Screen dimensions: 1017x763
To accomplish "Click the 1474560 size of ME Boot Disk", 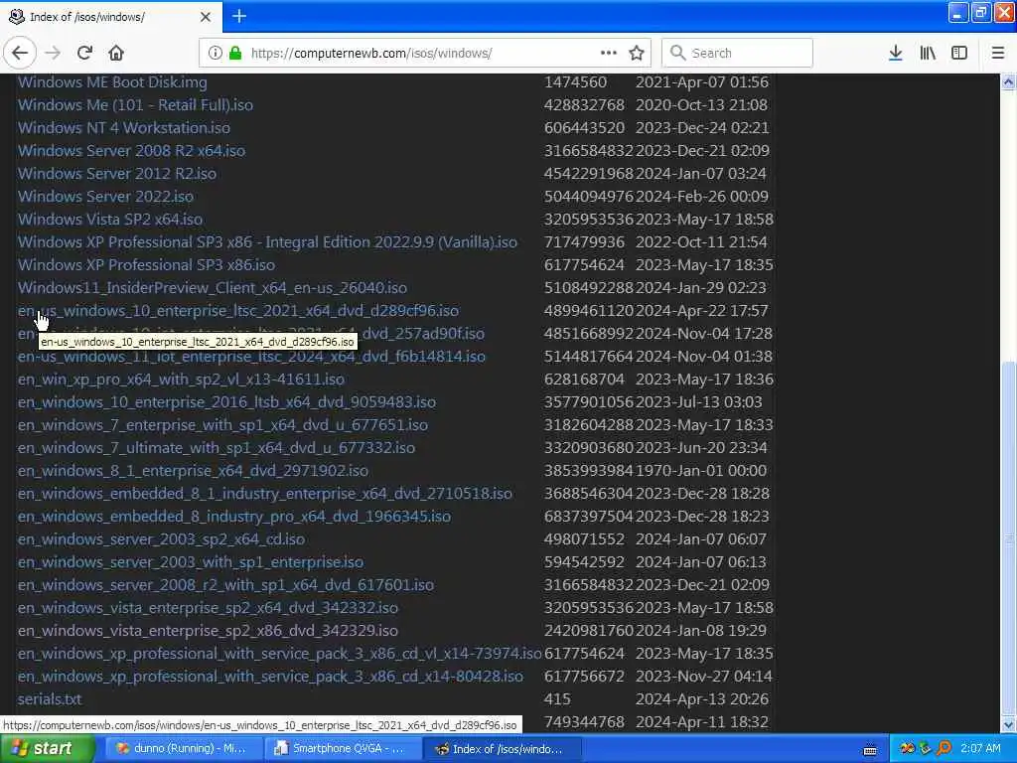I will 575,82.
